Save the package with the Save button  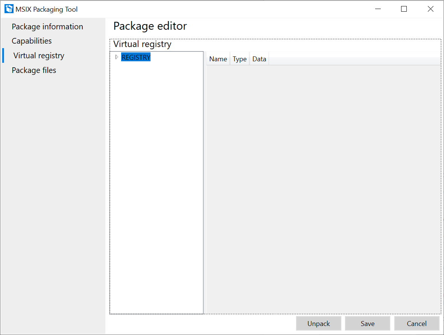[368, 323]
